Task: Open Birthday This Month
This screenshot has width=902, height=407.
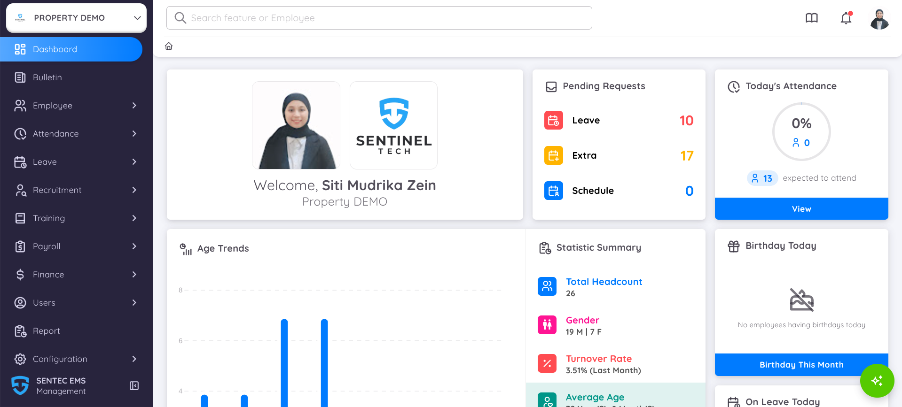Action: tap(801, 364)
